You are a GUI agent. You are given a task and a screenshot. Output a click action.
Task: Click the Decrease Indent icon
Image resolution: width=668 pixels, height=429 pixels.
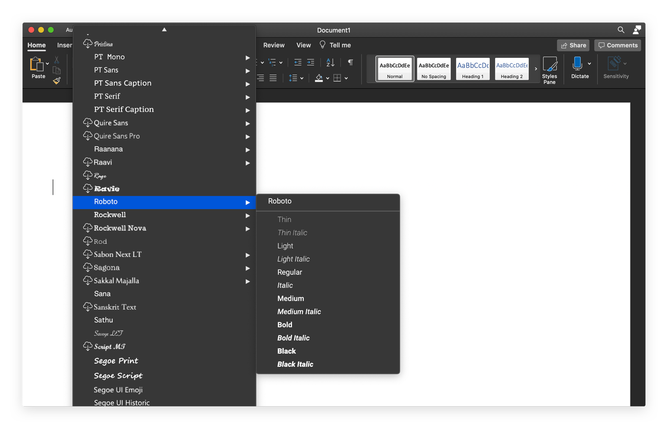point(298,63)
